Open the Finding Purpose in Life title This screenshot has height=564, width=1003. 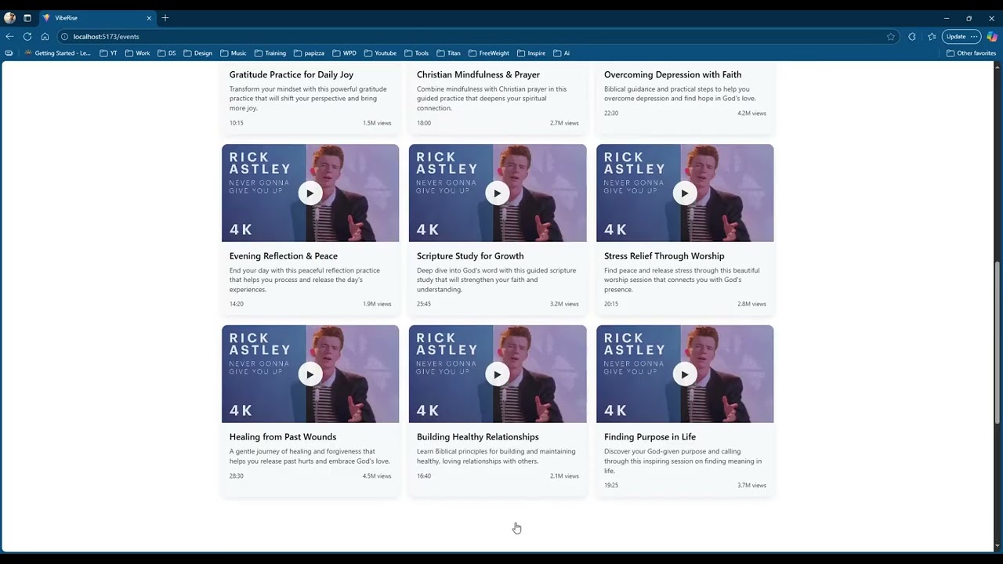pos(650,437)
